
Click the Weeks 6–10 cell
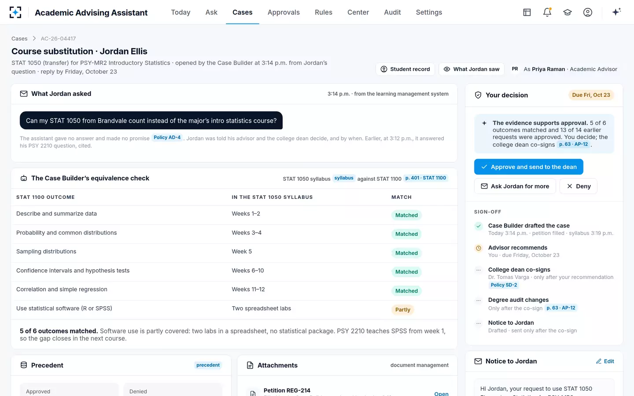click(x=248, y=271)
